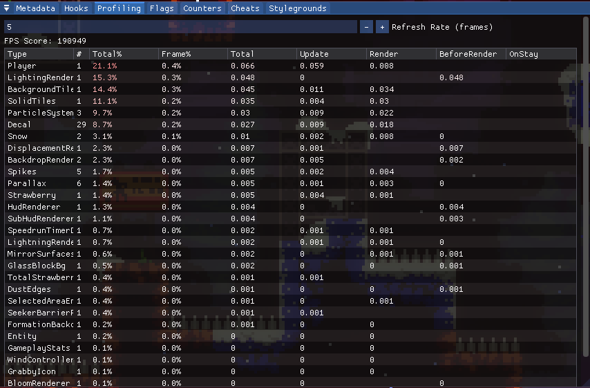Collapse the window with the triangle arrow

click(x=6, y=8)
